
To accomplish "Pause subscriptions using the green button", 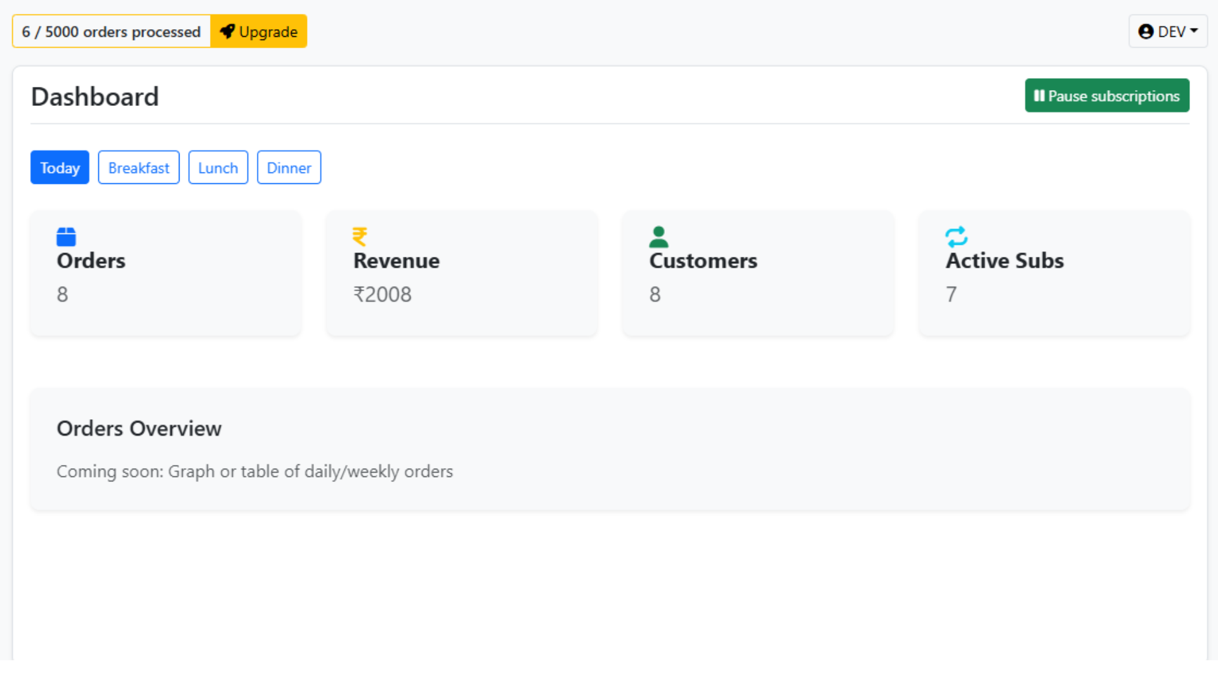I will [x=1107, y=95].
